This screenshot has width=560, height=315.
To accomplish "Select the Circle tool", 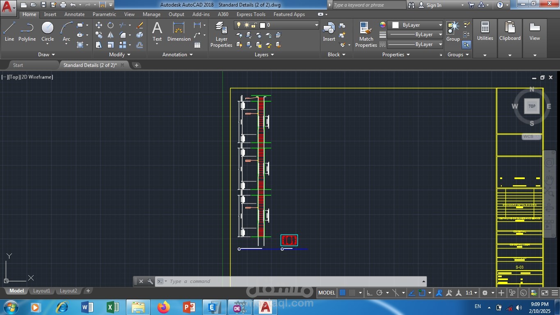I will click(x=48, y=32).
